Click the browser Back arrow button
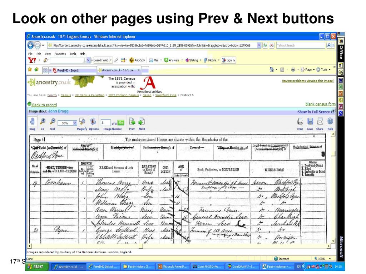366x274 pixels. (31, 45)
